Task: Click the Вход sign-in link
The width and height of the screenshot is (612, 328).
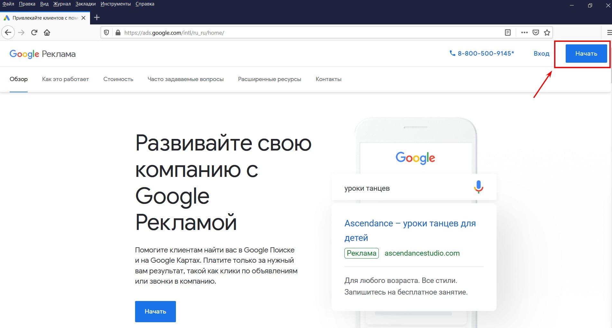Action: tap(541, 54)
